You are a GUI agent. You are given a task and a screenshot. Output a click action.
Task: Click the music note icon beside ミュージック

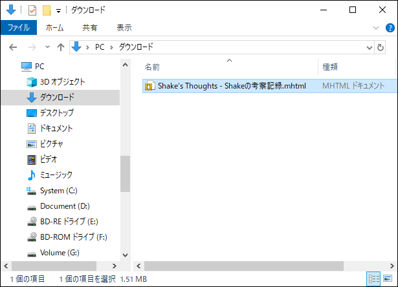(x=32, y=175)
